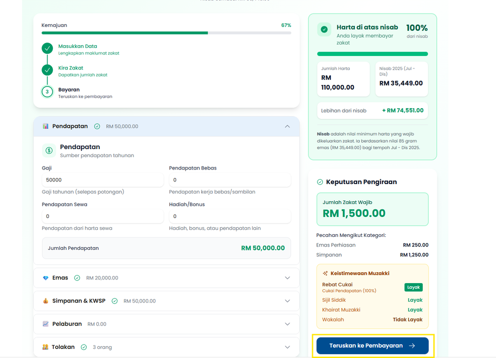Click the Keistimewaan Muzakki sparkle icon
Viewport: 496px width, 358px height.
pyautogui.click(x=325, y=273)
